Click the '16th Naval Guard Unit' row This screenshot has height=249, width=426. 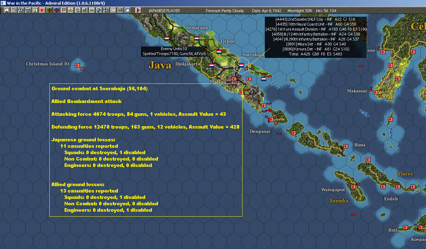[316, 24]
